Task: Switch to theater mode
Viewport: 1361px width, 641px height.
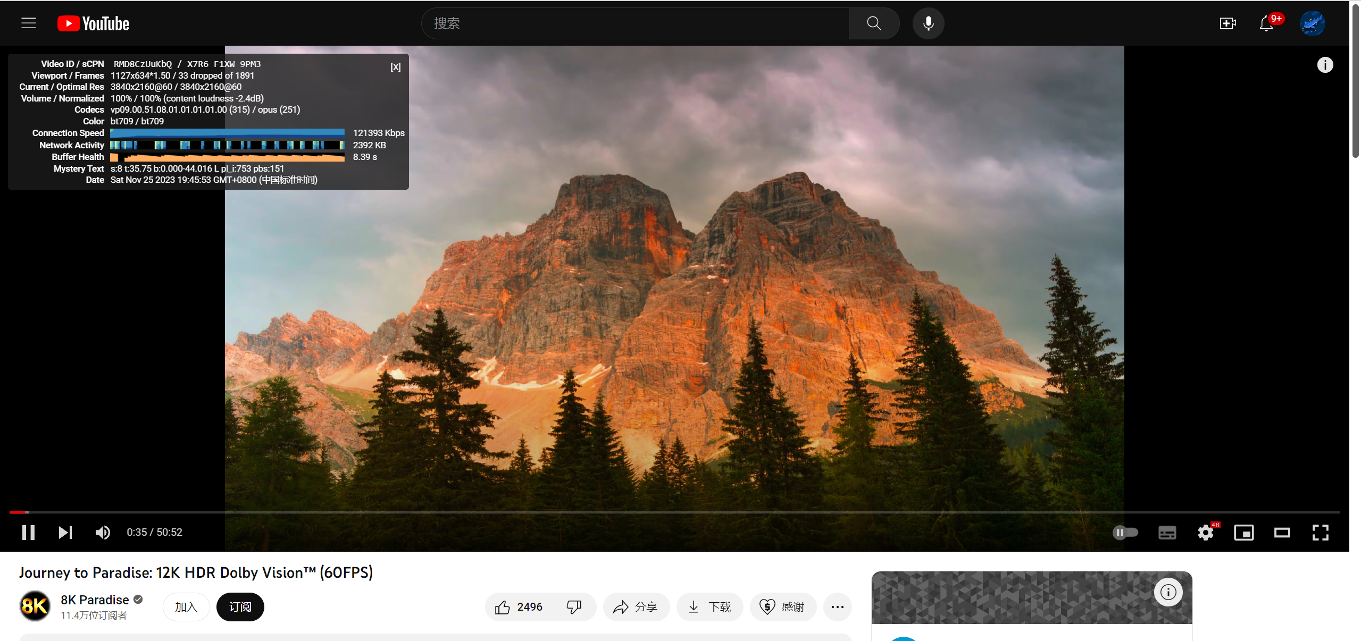Action: click(x=1282, y=533)
